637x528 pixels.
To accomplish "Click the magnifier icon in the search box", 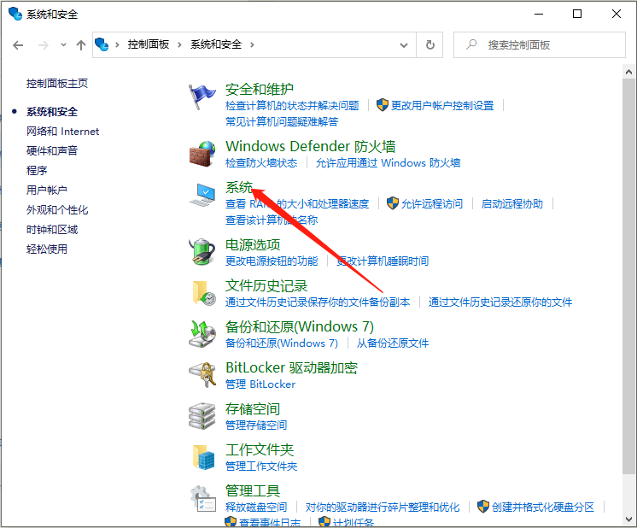I will [x=470, y=44].
